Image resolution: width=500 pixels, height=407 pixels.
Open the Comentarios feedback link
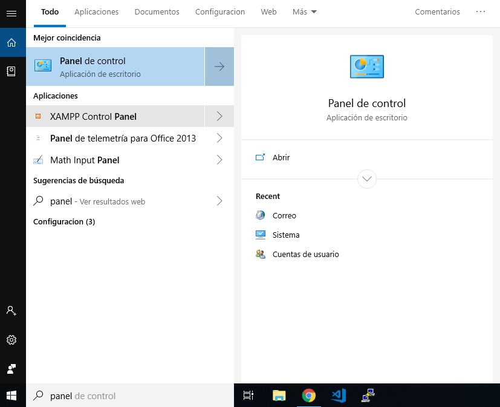coord(437,12)
